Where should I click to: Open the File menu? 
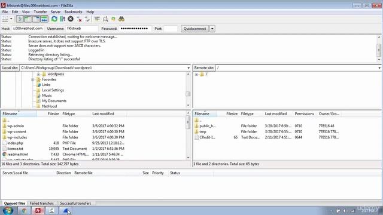(5, 12)
